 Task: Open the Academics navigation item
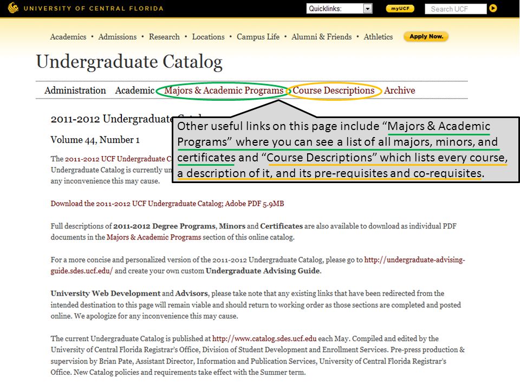68,37
